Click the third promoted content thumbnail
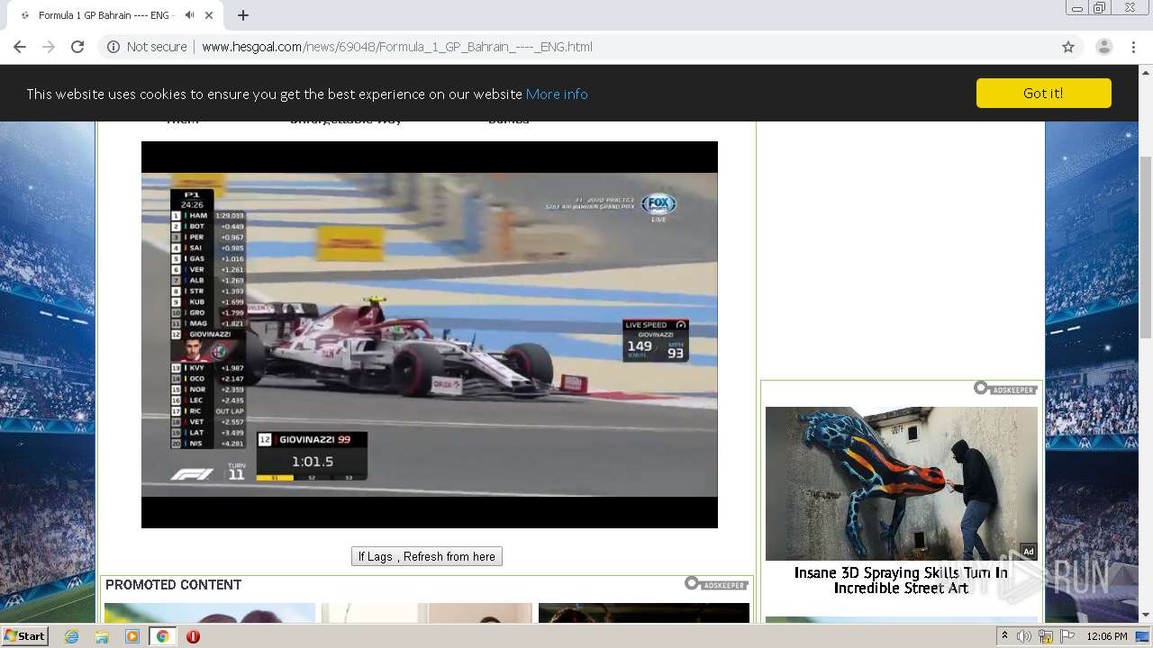Screen dimensions: 1153x648 pyautogui.click(x=644, y=613)
